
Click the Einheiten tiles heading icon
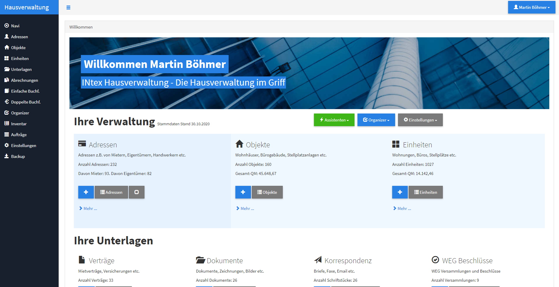point(396,144)
